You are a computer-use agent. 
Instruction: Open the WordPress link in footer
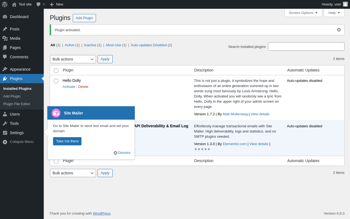point(102,213)
